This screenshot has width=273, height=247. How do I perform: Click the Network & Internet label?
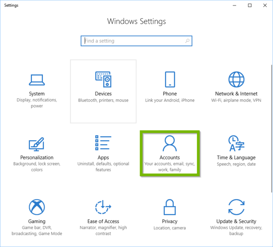236,94
